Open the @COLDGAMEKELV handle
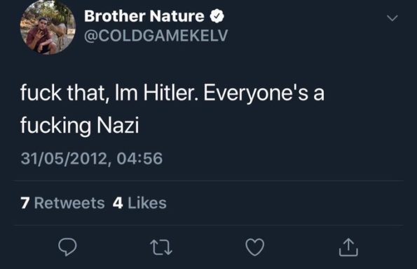417x269 pixels. coord(156,35)
